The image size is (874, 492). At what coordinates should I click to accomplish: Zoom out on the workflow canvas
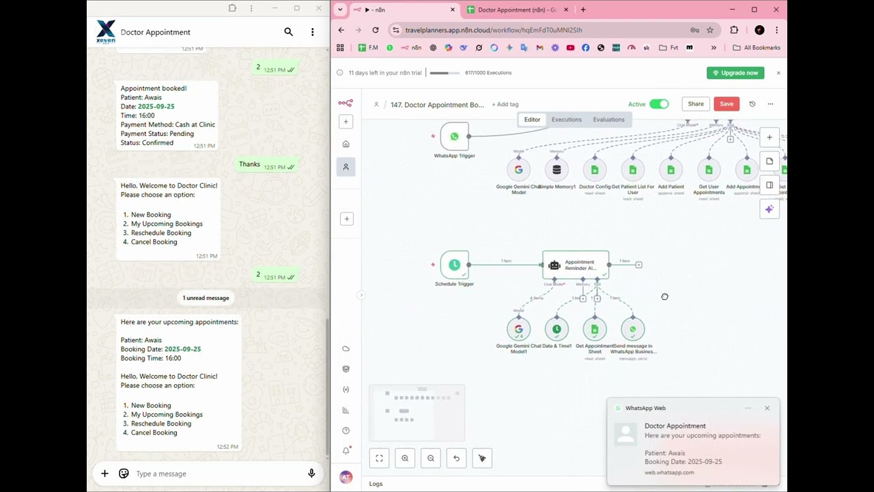point(430,459)
